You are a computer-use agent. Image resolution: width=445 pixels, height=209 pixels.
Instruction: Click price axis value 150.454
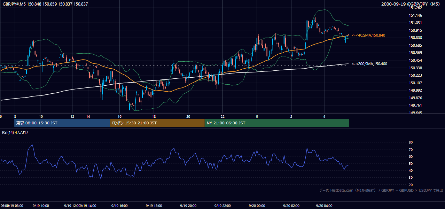point(415,60)
